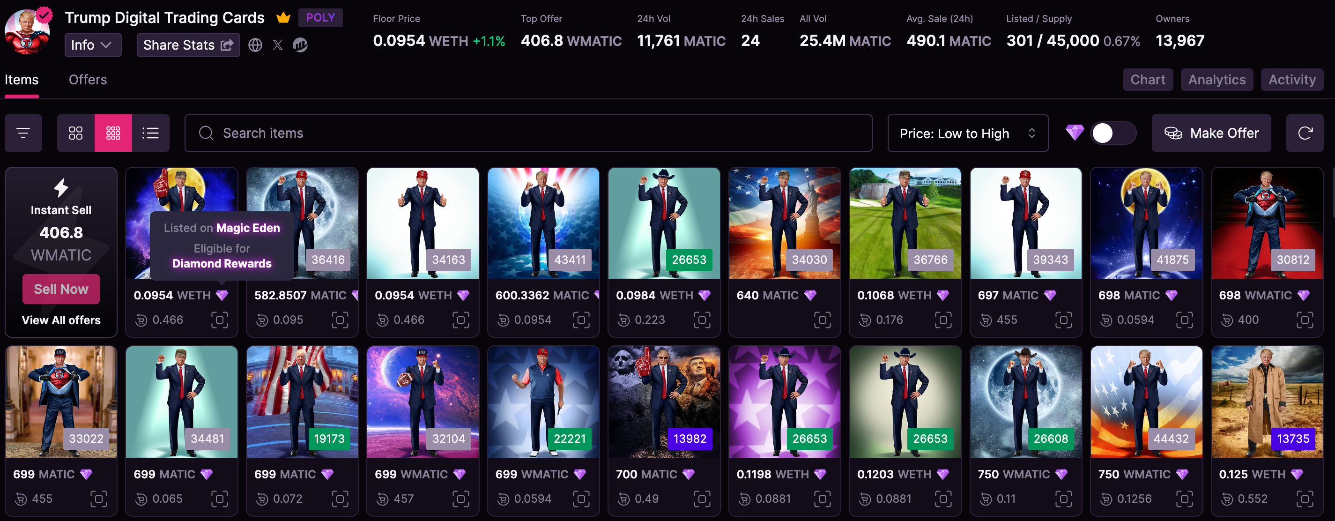Open the Price: Low to High sort dropdown

pos(967,133)
